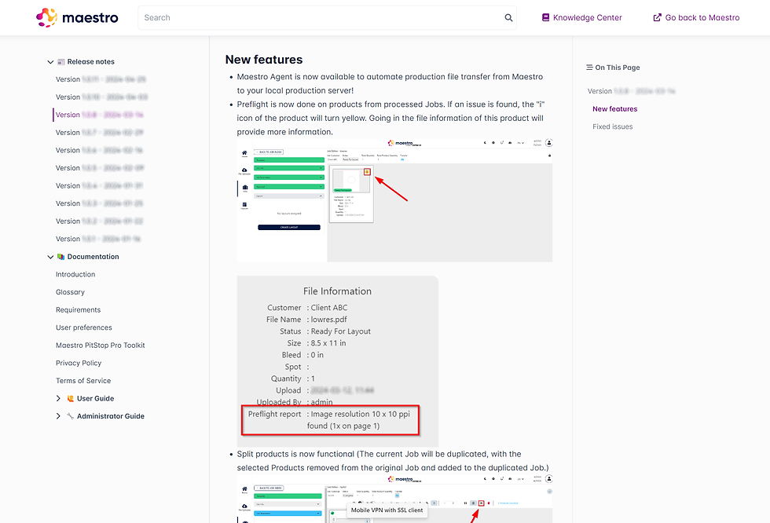
Task: Open the Knowledge Center link
Action: click(x=581, y=17)
